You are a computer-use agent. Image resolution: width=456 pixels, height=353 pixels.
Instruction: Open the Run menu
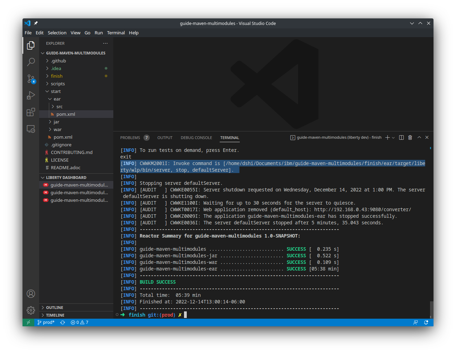point(98,33)
